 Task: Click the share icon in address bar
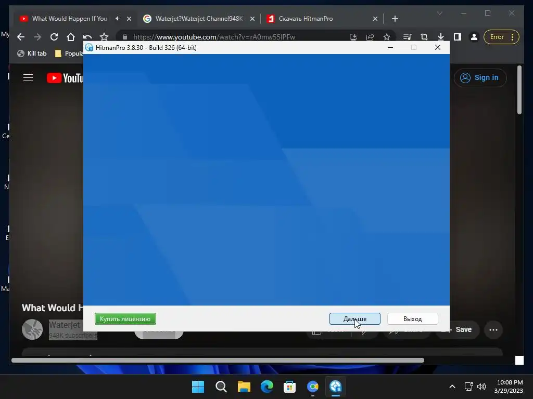pos(370,37)
